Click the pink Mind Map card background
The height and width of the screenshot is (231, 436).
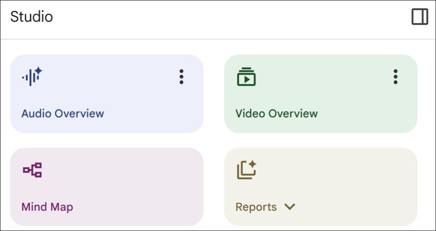tap(107, 187)
